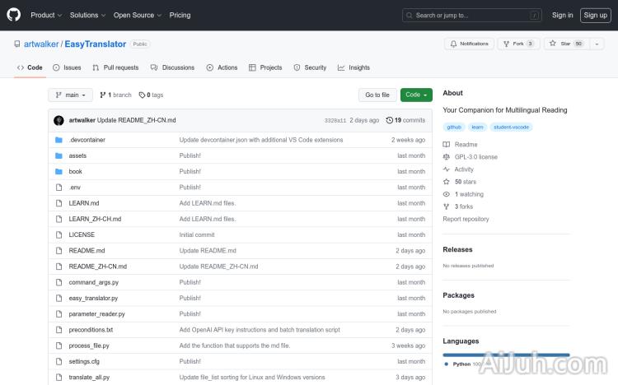This screenshot has height=385, width=618.
Task: Click the Activity pulse icon
Action: click(446, 169)
